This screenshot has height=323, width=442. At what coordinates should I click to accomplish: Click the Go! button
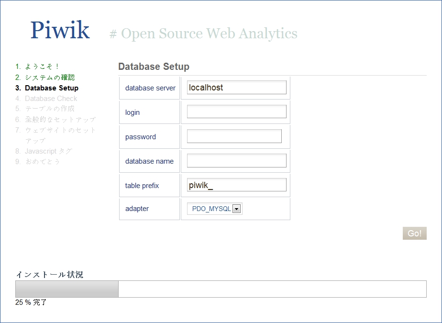[x=414, y=233]
